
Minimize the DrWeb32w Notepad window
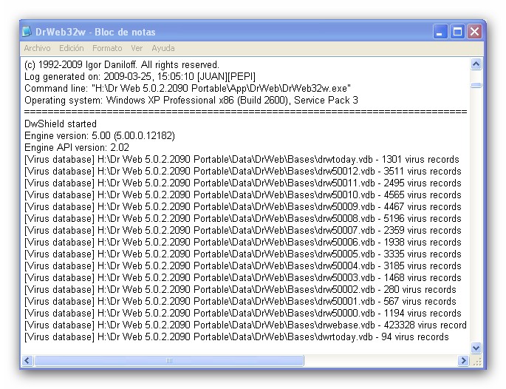pos(441,32)
